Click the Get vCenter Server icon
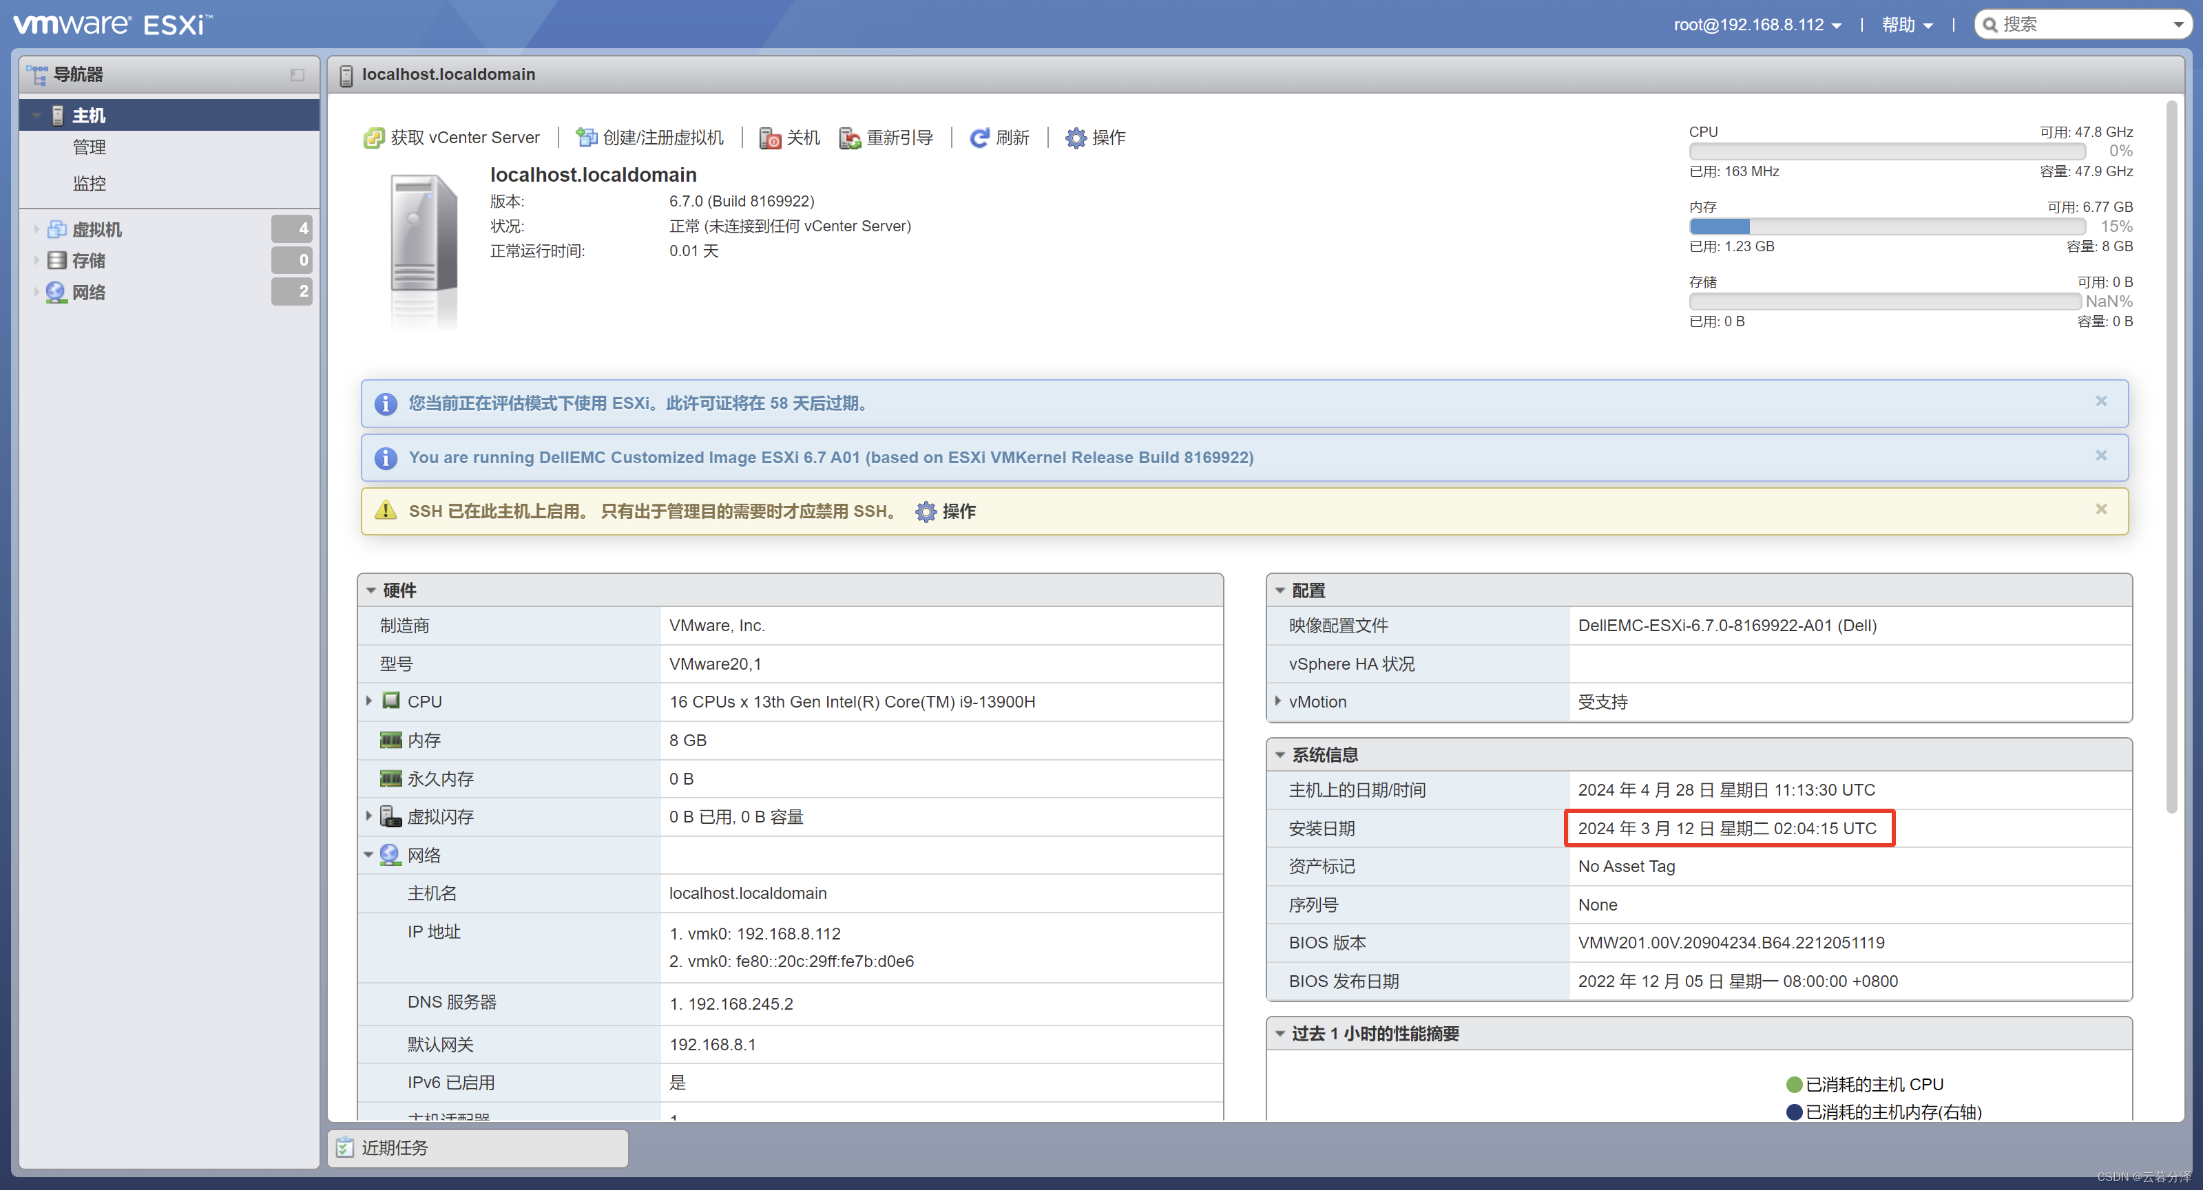2203x1190 pixels. pos(374,138)
